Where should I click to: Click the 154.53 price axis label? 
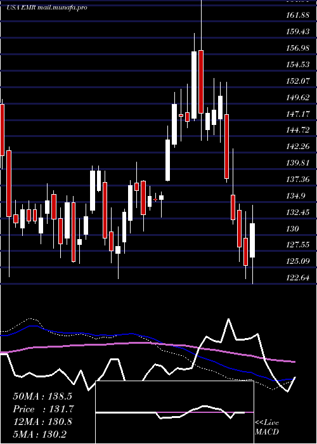297,65
